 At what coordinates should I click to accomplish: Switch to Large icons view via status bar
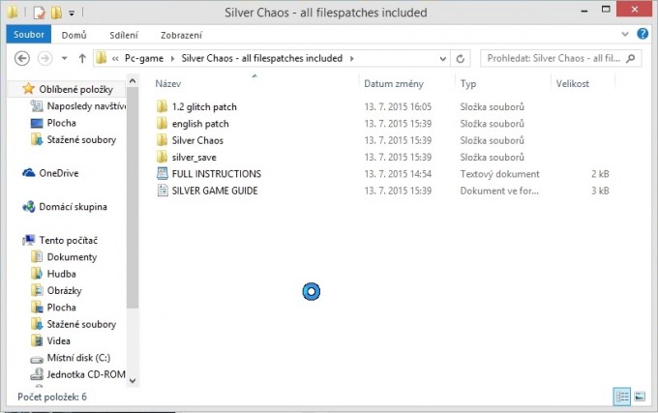640,397
